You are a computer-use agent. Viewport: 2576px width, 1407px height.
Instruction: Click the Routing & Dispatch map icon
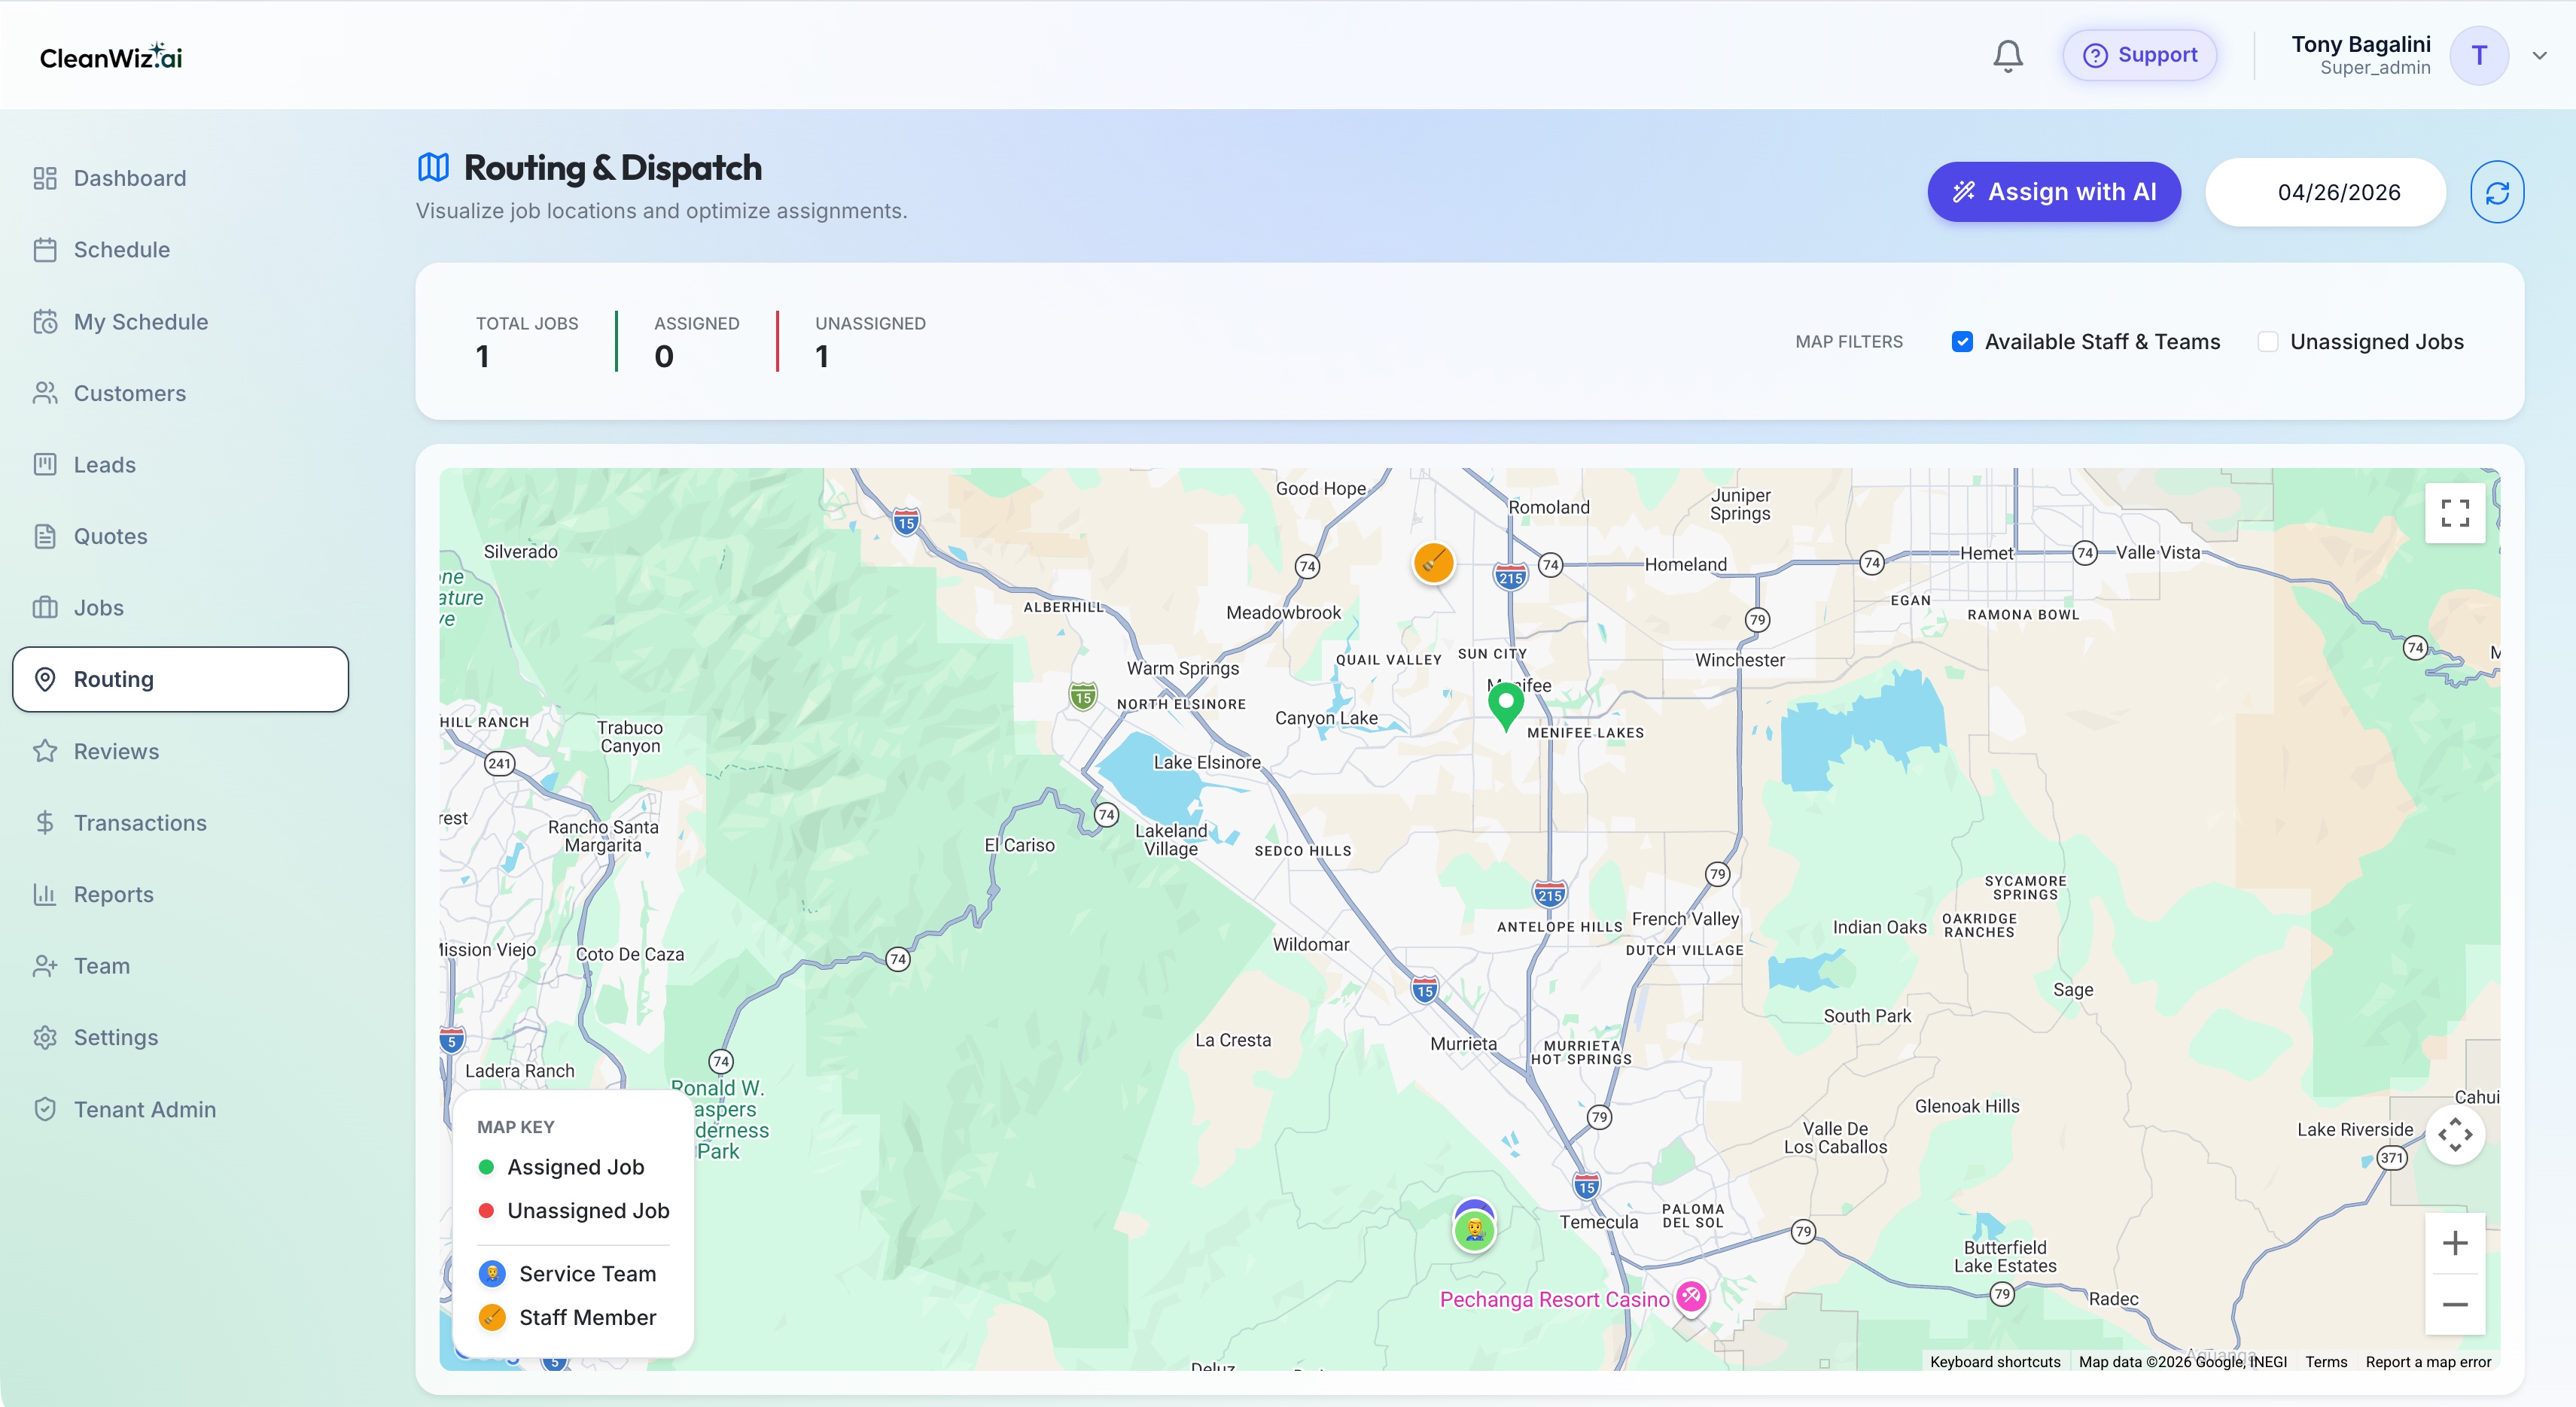433,167
